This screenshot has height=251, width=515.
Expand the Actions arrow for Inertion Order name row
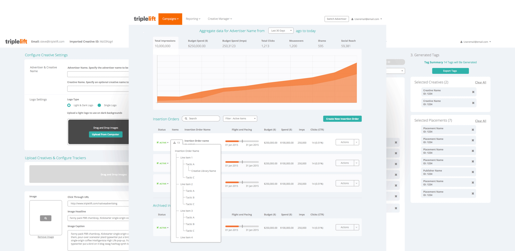pos(356,142)
